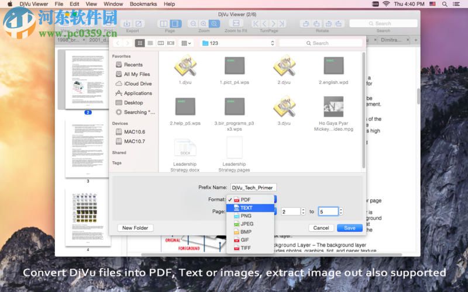
Task: Click the toolbar Search field in DjVu Viewer
Action: pyautogui.click(x=383, y=23)
